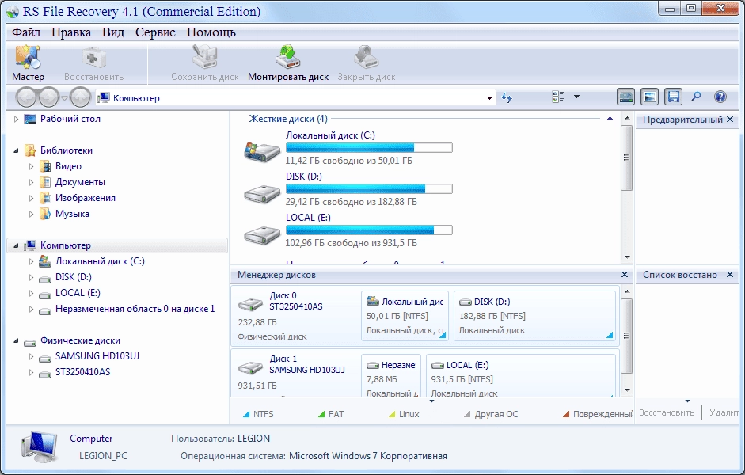Viewport: 745px width, 475px height.
Task: Open the Вид menu
Action: 112,32
